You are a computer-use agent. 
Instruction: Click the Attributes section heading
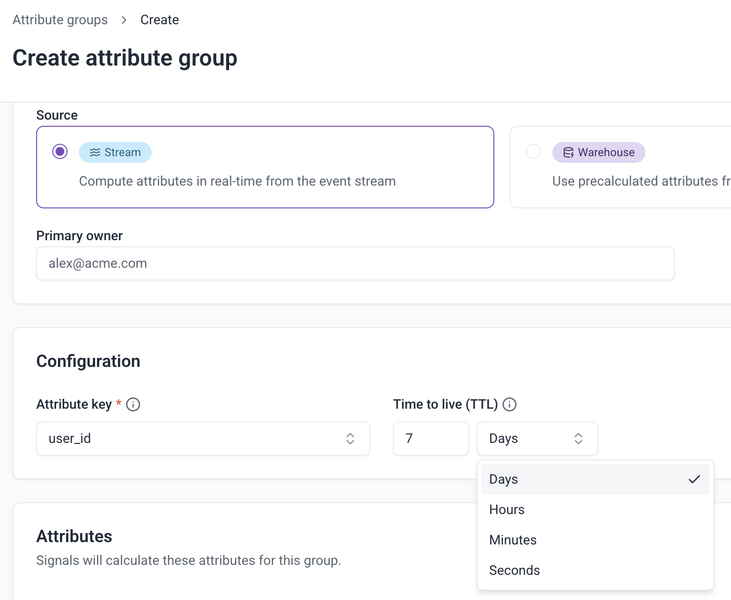(x=74, y=536)
